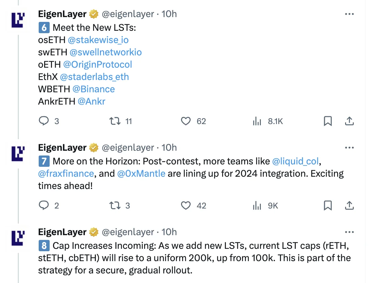View analytics showing 8.1K views
Image resolution: width=369 pixels, height=283 pixels.
(x=257, y=121)
